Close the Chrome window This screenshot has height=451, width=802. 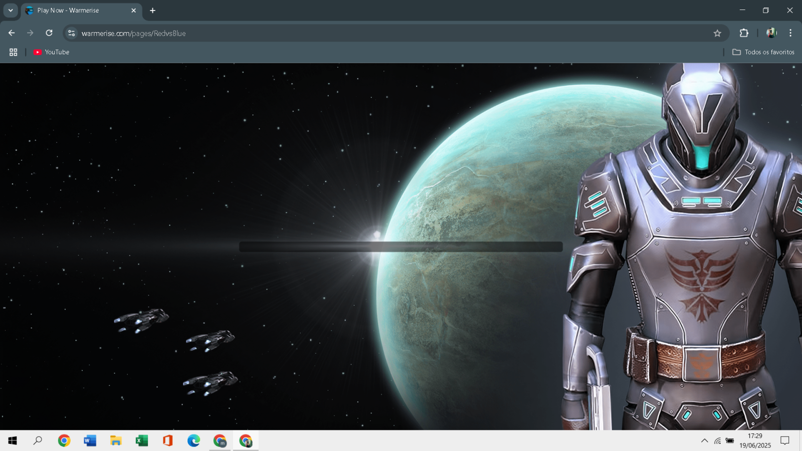[x=790, y=10]
